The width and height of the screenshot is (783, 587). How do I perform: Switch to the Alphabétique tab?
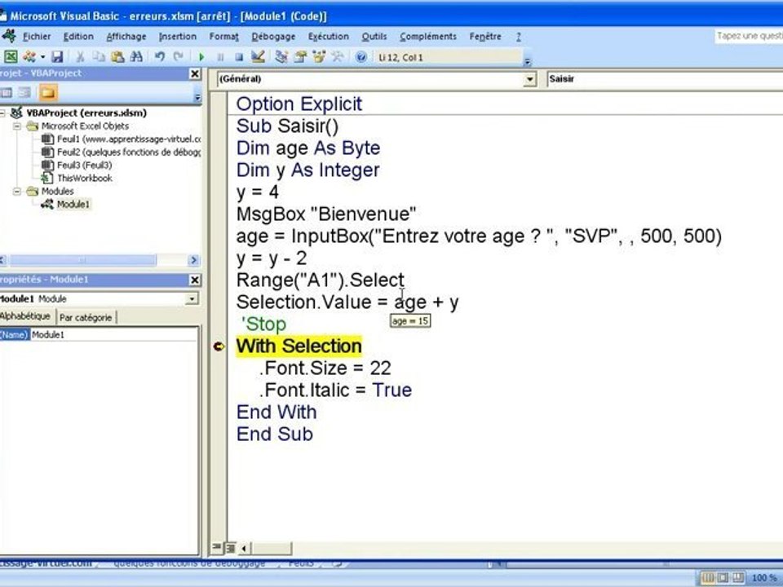point(25,316)
